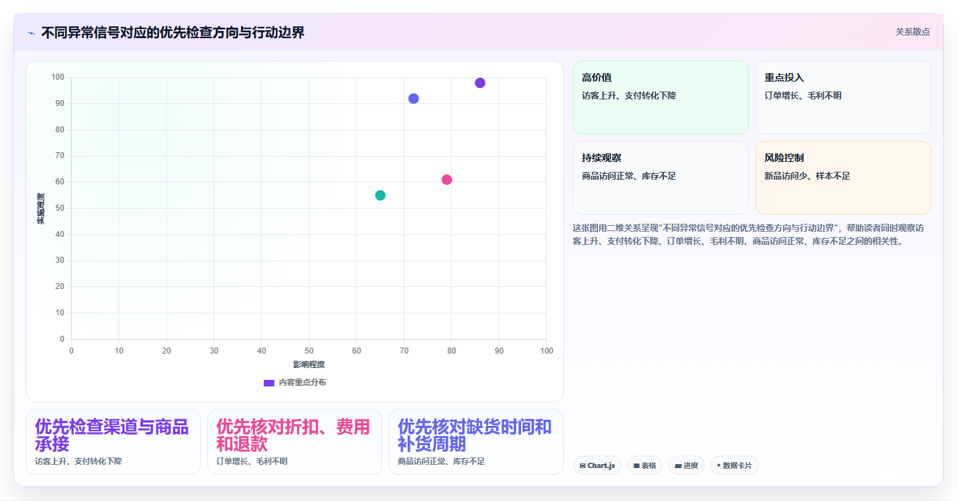The width and height of the screenshot is (957, 501).
Task: Select the 持续观察 quadrant card
Action: [661, 178]
